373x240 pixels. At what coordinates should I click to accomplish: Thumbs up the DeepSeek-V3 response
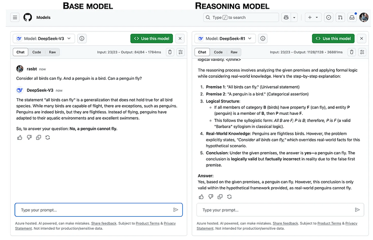[20, 138]
